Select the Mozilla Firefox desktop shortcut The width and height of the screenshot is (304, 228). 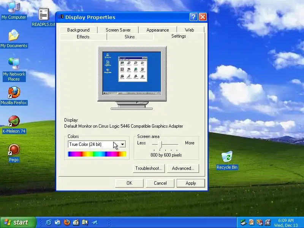click(x=14, y=96)
